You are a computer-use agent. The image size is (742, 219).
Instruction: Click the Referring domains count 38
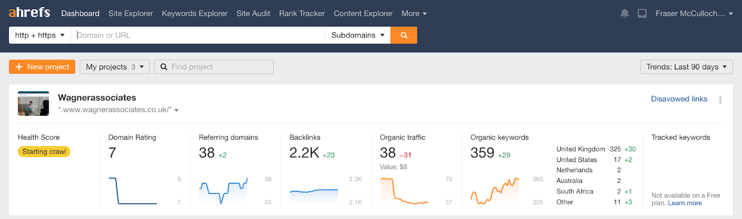[207, 152]
